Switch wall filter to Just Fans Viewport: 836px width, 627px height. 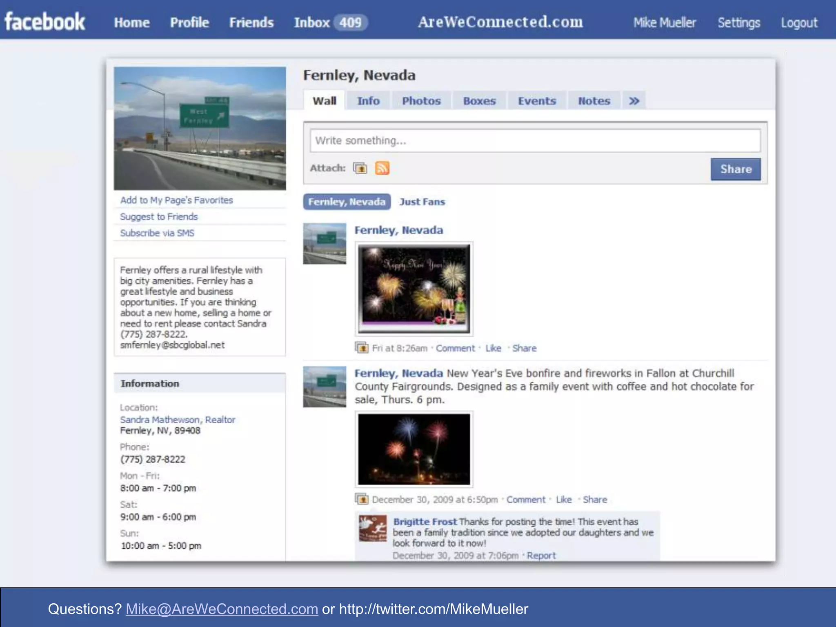coord(422,202)
